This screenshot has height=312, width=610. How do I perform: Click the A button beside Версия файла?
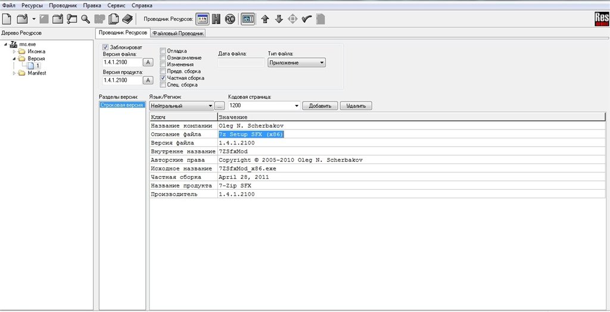click(148, 62)
